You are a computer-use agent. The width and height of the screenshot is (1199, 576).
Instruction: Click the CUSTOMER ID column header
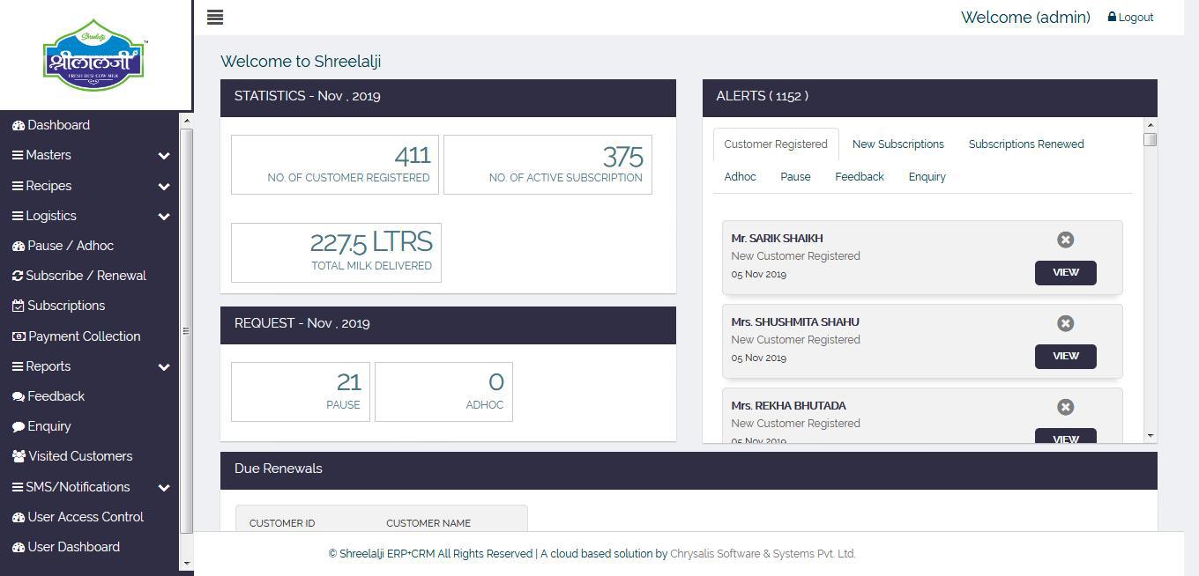click(282, 523)
